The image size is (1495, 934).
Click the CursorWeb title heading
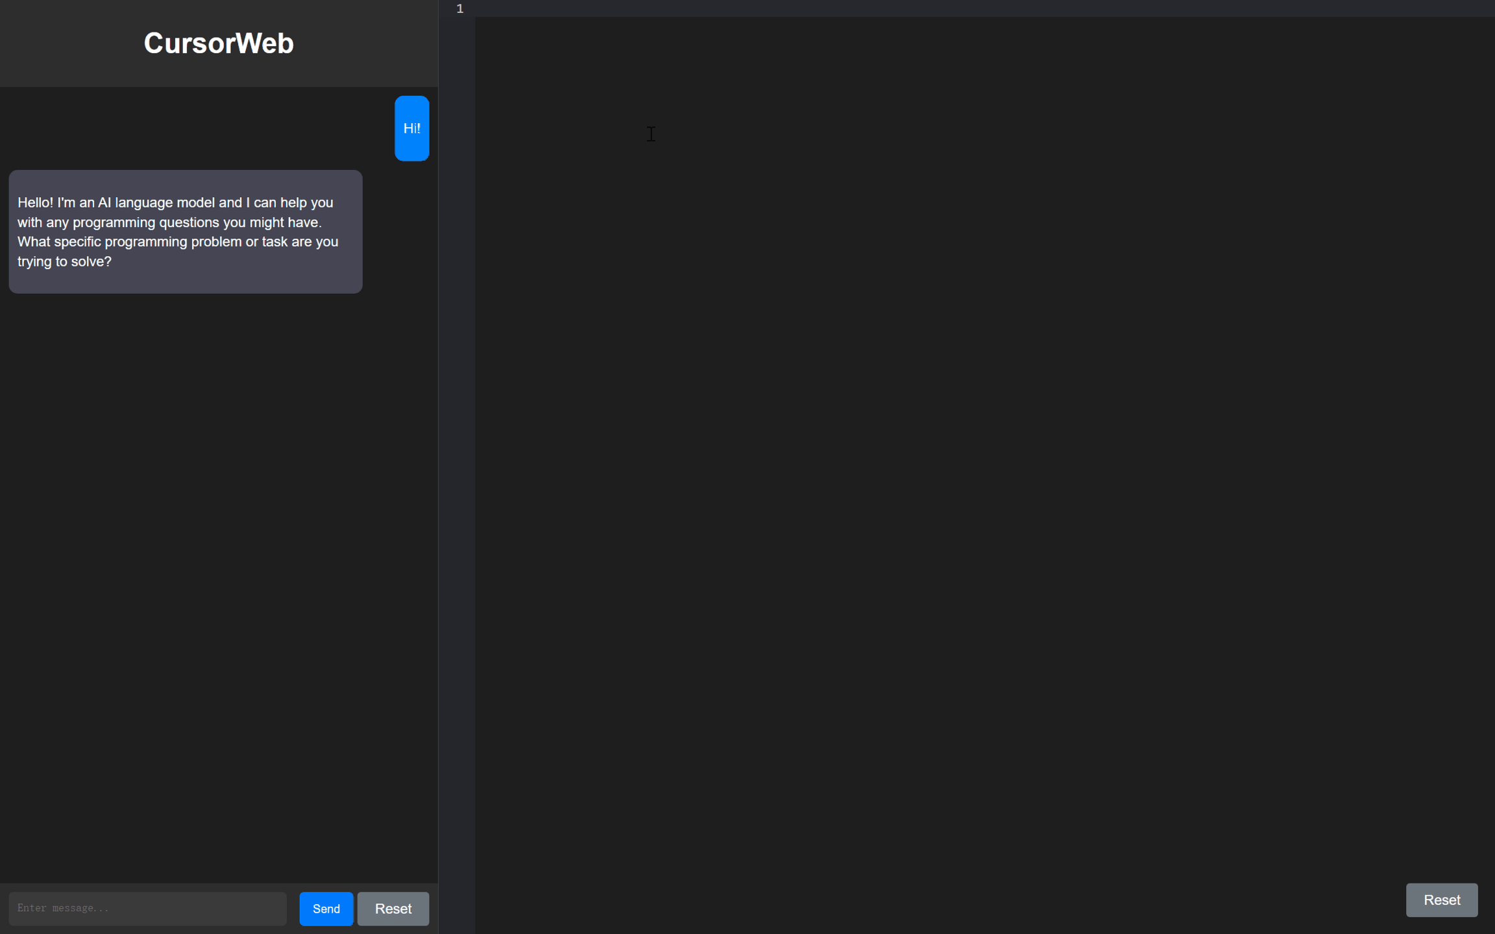(x=219, y=43)
